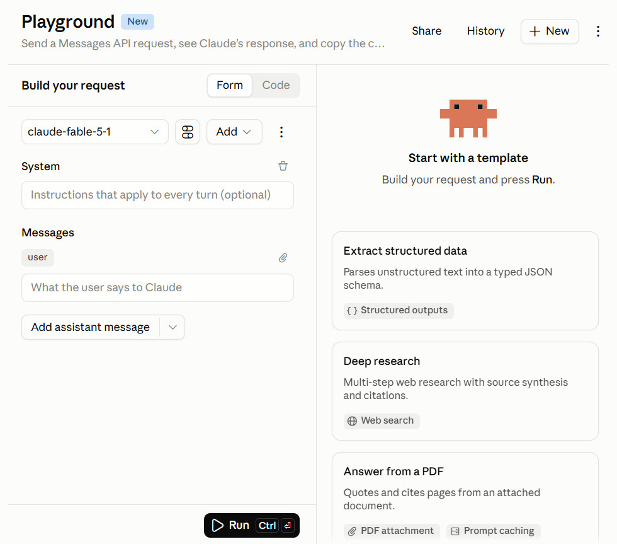The image size is (617, 544).
Task: Open request options three-dot menu
Action: (281, 132)
